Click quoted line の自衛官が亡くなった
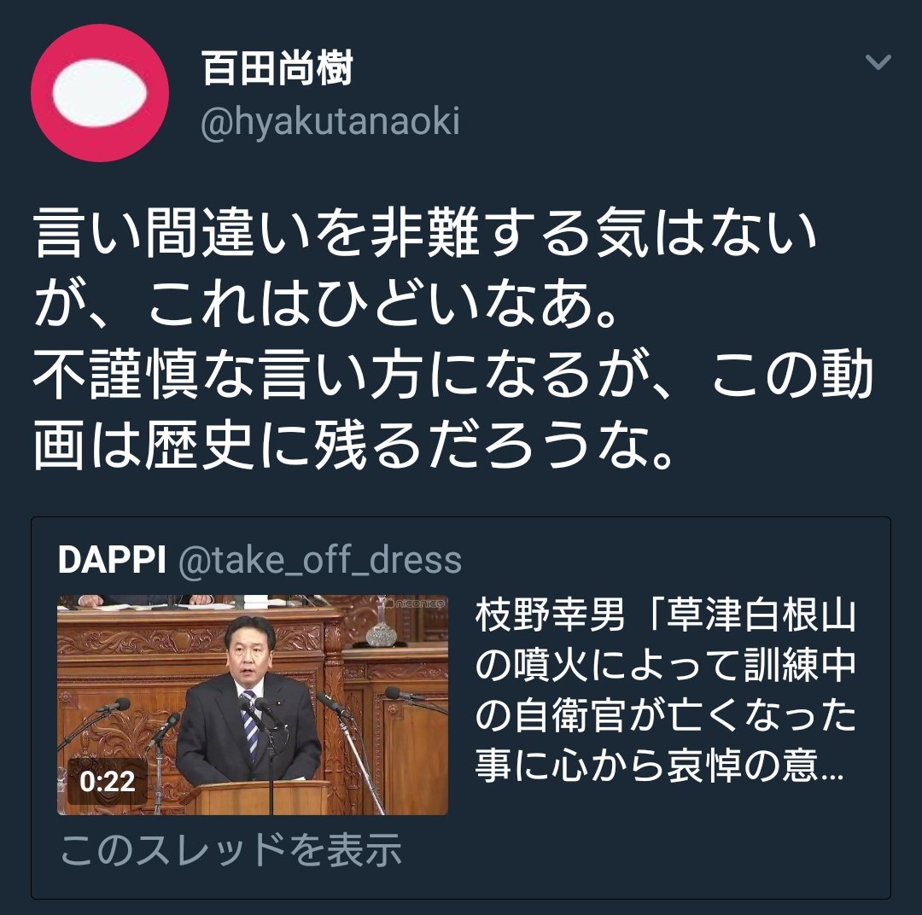The width and height of the screenshot is (922, 915). point(665,716)
